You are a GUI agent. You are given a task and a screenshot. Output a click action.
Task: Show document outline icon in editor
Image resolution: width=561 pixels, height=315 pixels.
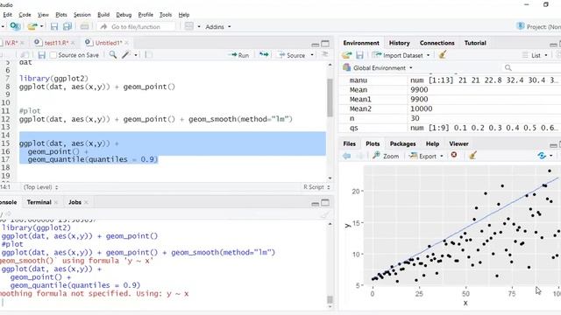[325, 54]
